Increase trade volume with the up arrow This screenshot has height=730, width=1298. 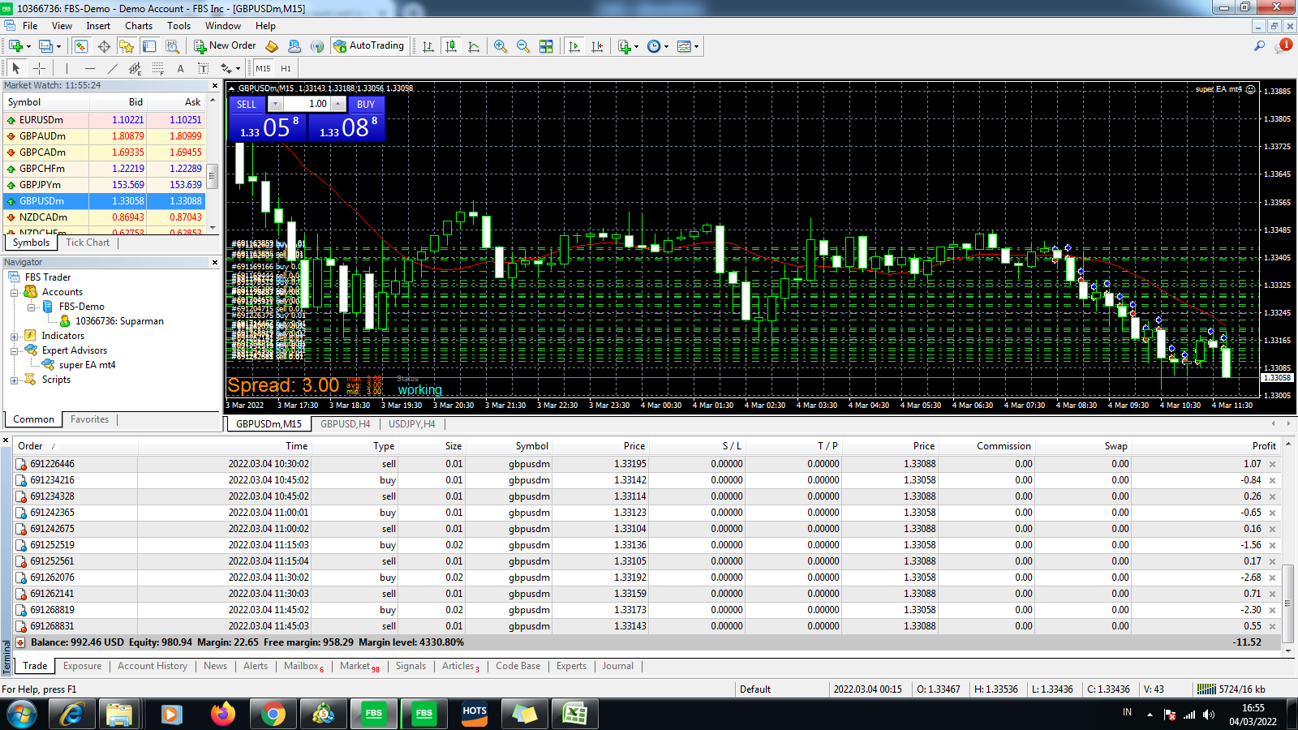[x=338, y=105]
